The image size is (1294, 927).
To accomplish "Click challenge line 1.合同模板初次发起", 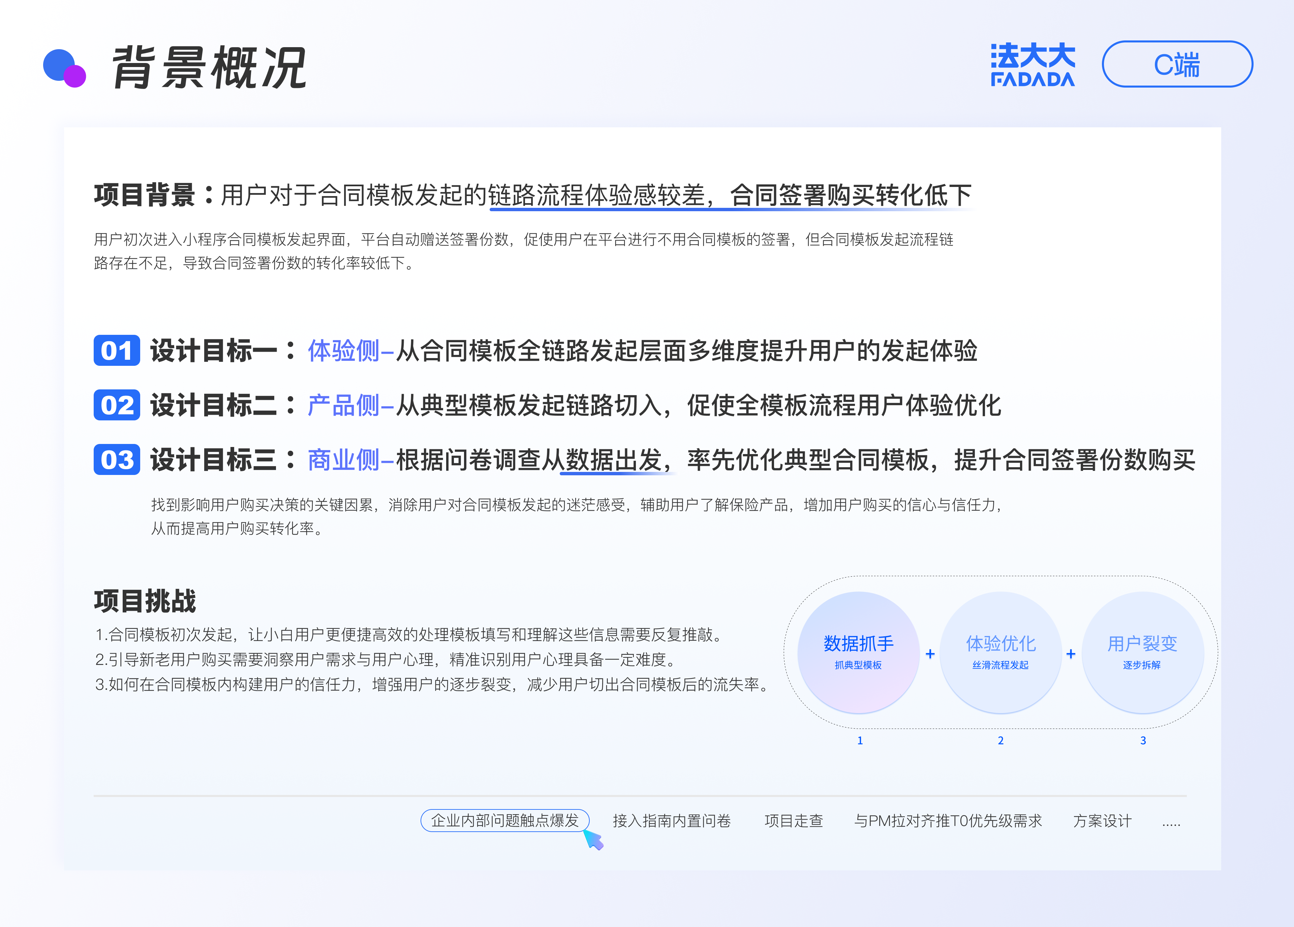I will point(410,635).
